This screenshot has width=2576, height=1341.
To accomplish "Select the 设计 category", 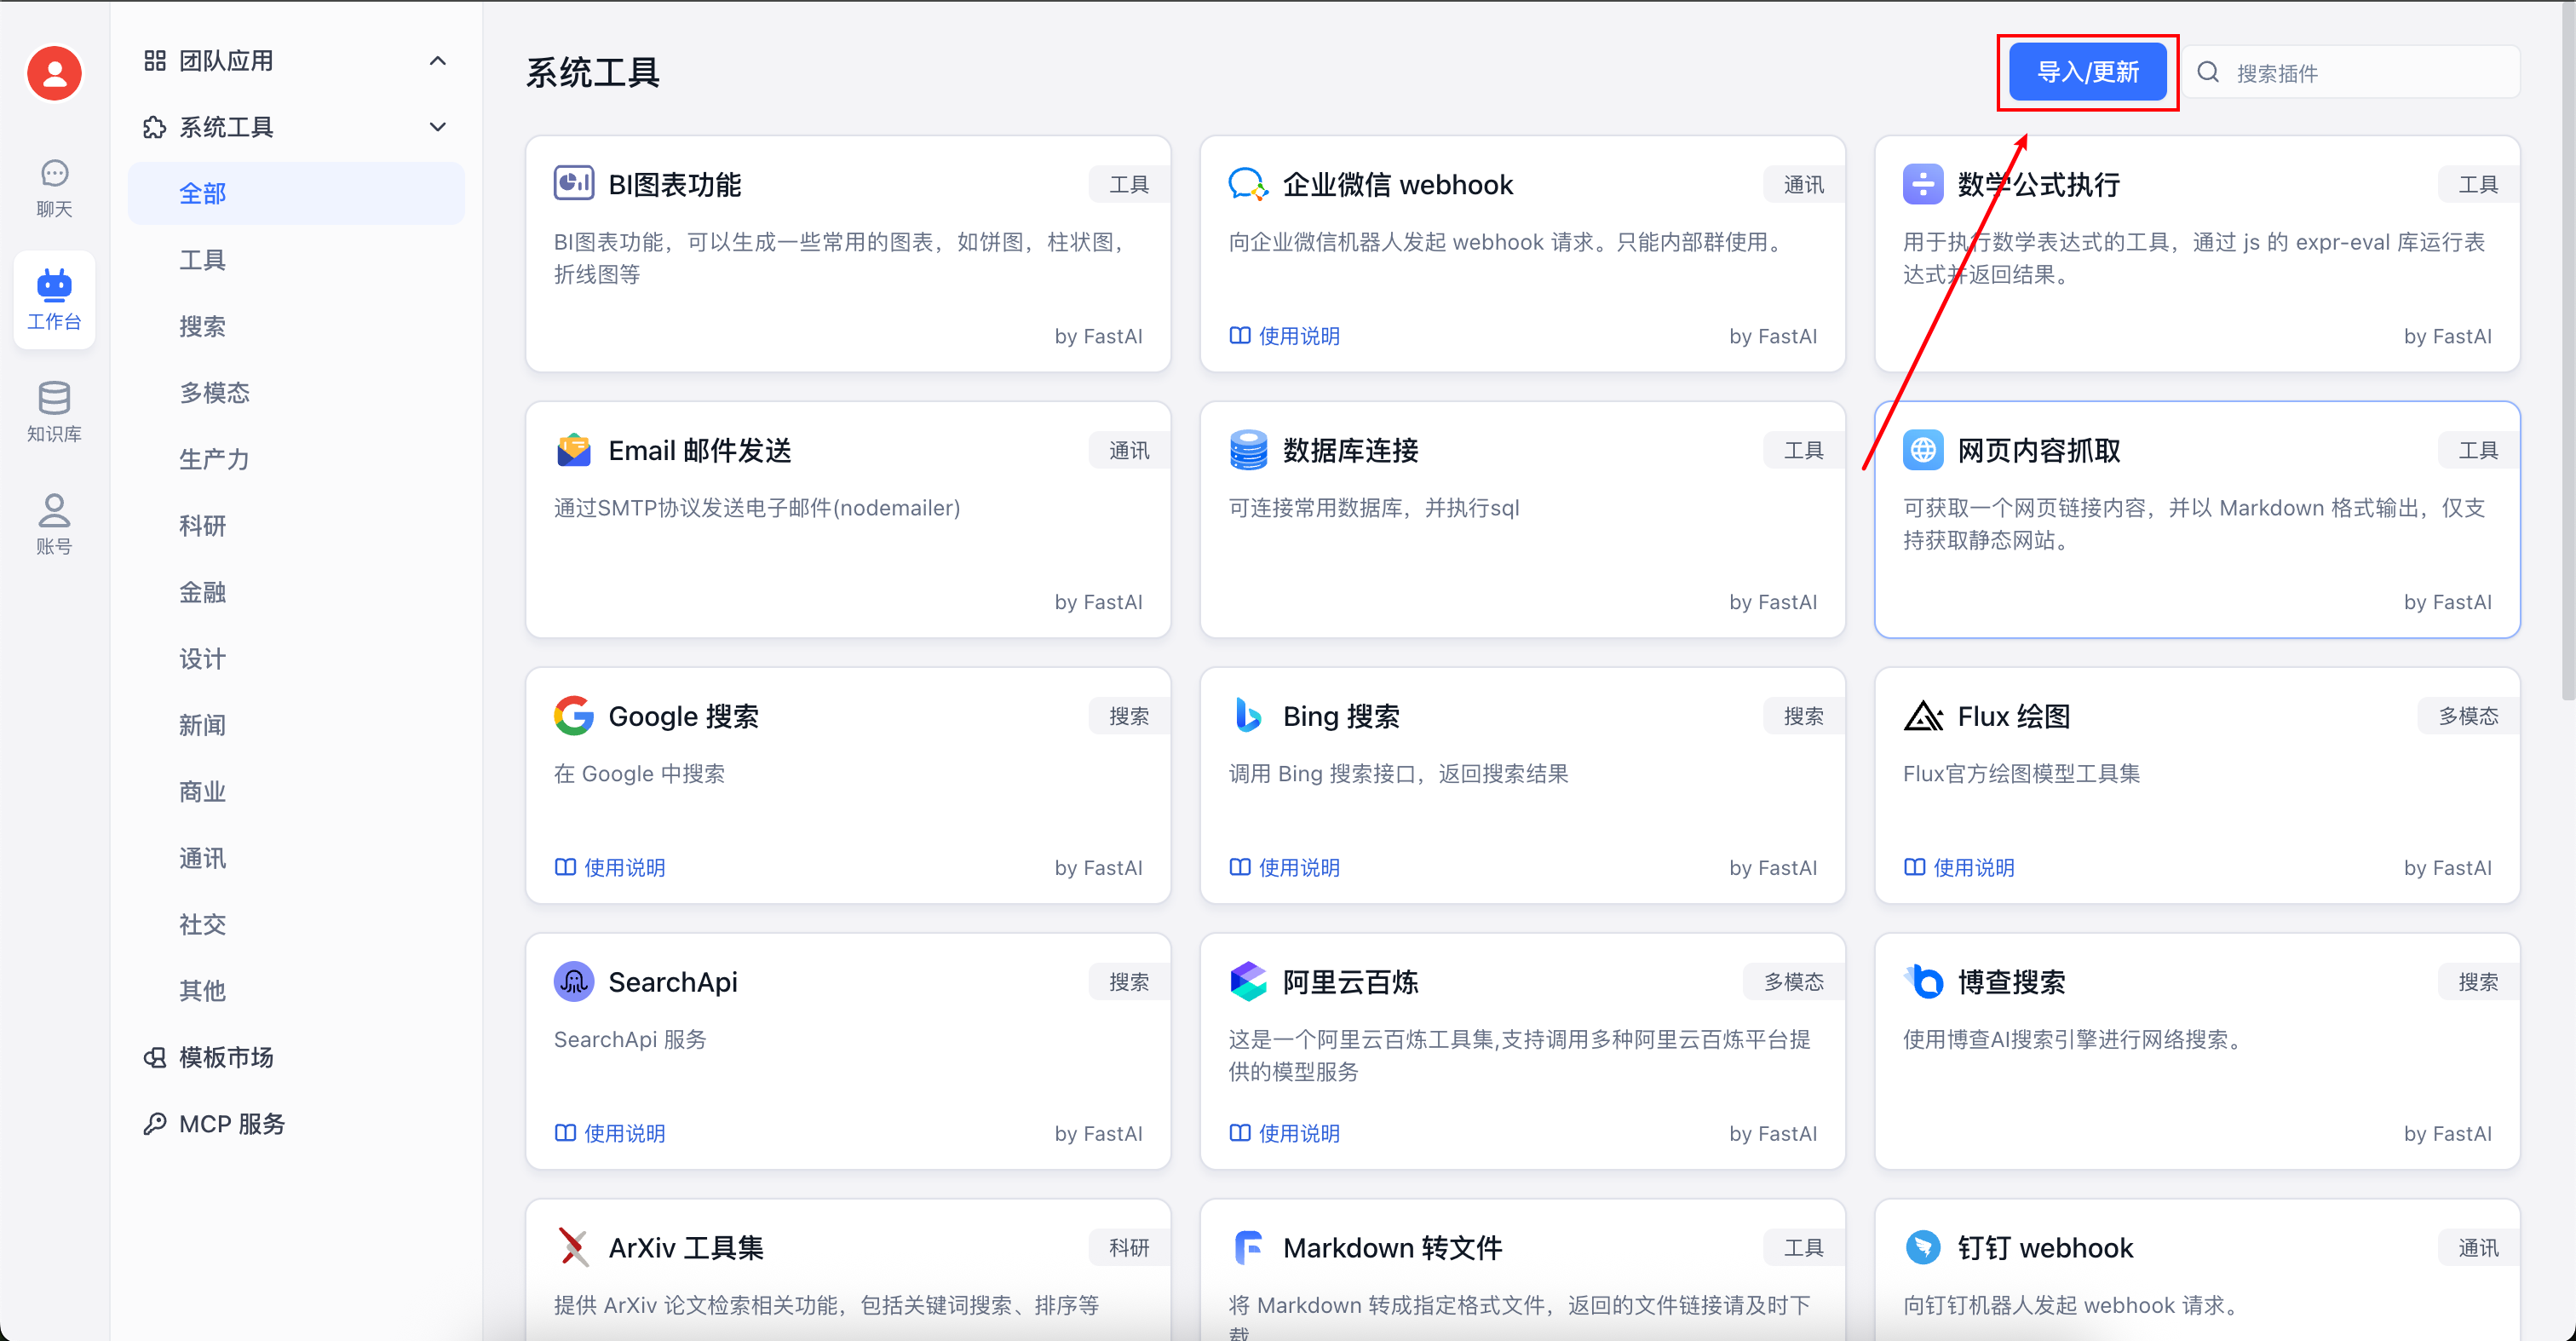I will click(297, 659).
